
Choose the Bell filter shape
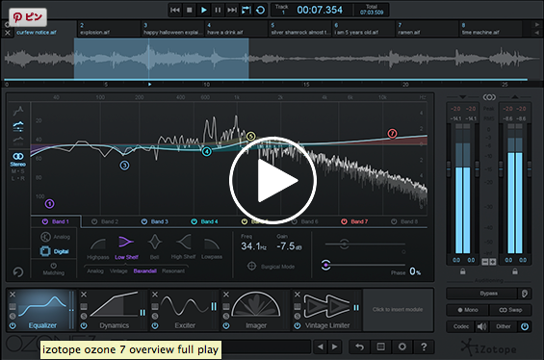155,247
